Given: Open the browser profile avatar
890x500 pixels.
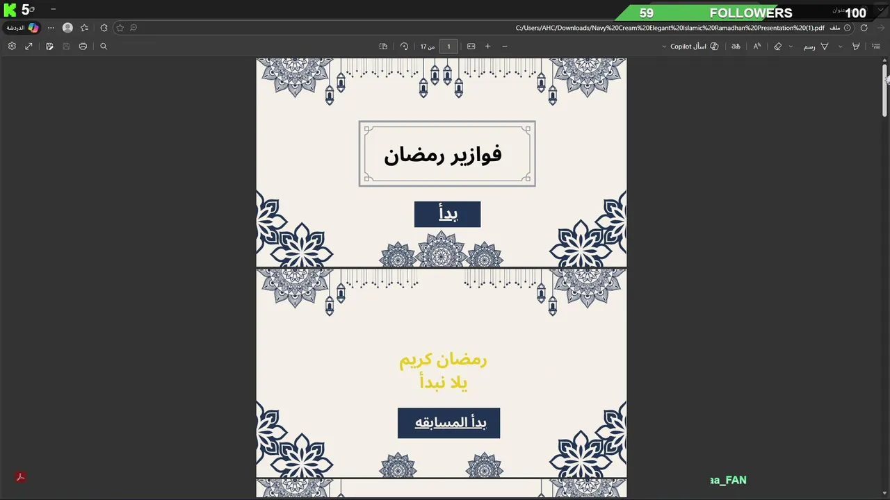Looking at the screenshot, I should (67, 28).
